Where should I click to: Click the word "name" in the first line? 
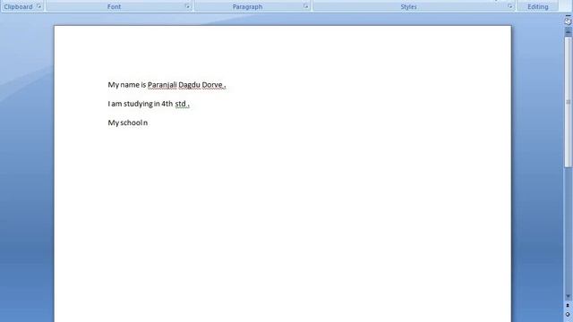click(x=130, y=85)
